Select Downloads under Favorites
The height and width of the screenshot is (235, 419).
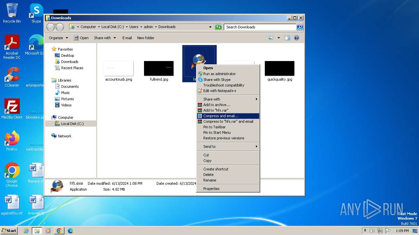pos(70,62)
